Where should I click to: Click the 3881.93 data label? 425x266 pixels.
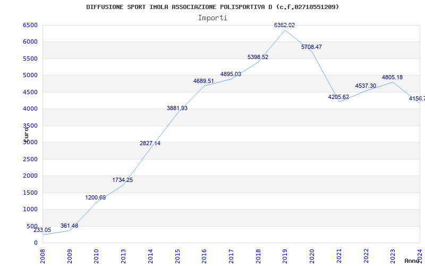(177, 109)
